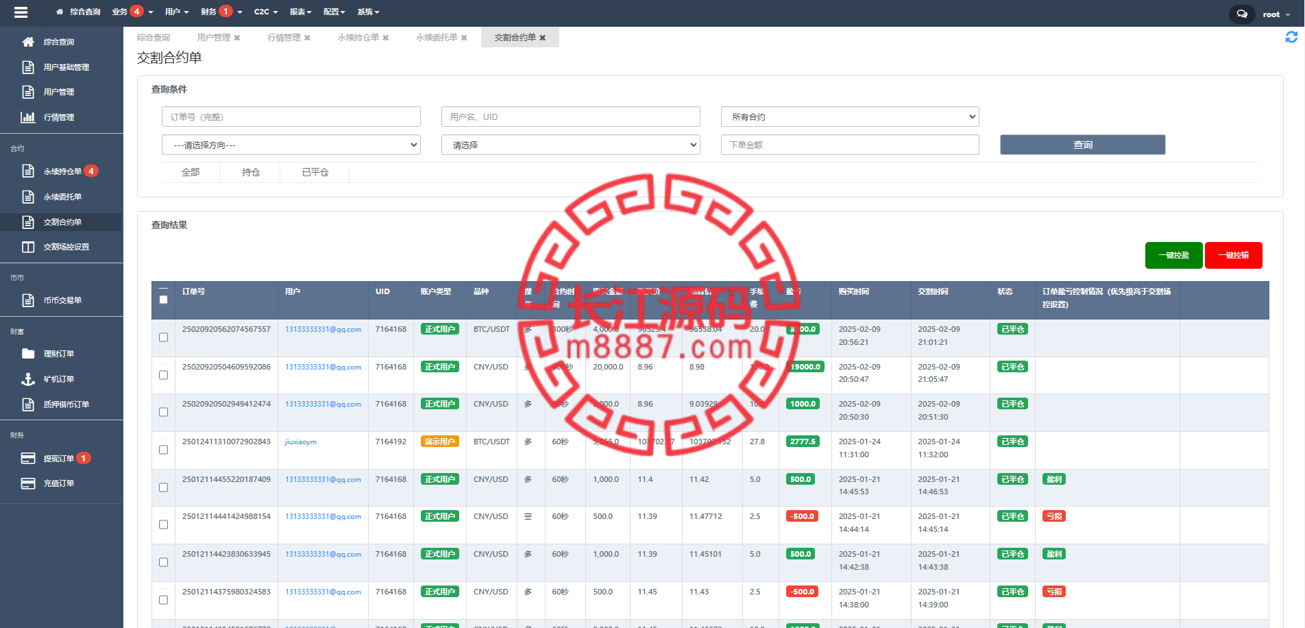Click the 演示用户 account type badge
Image resolution: width=1305 pixels, height=628 pixels.
pos(440,442)
